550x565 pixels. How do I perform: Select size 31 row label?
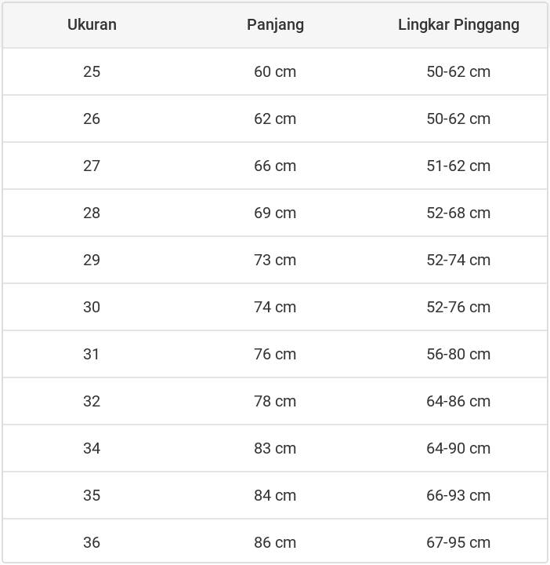coord(92,354)
